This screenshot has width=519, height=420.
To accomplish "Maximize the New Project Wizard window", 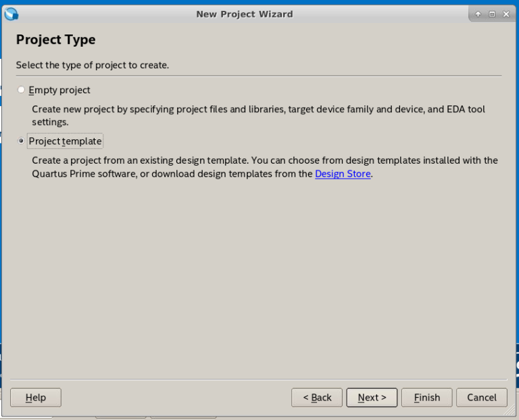I will click(492, 14).
